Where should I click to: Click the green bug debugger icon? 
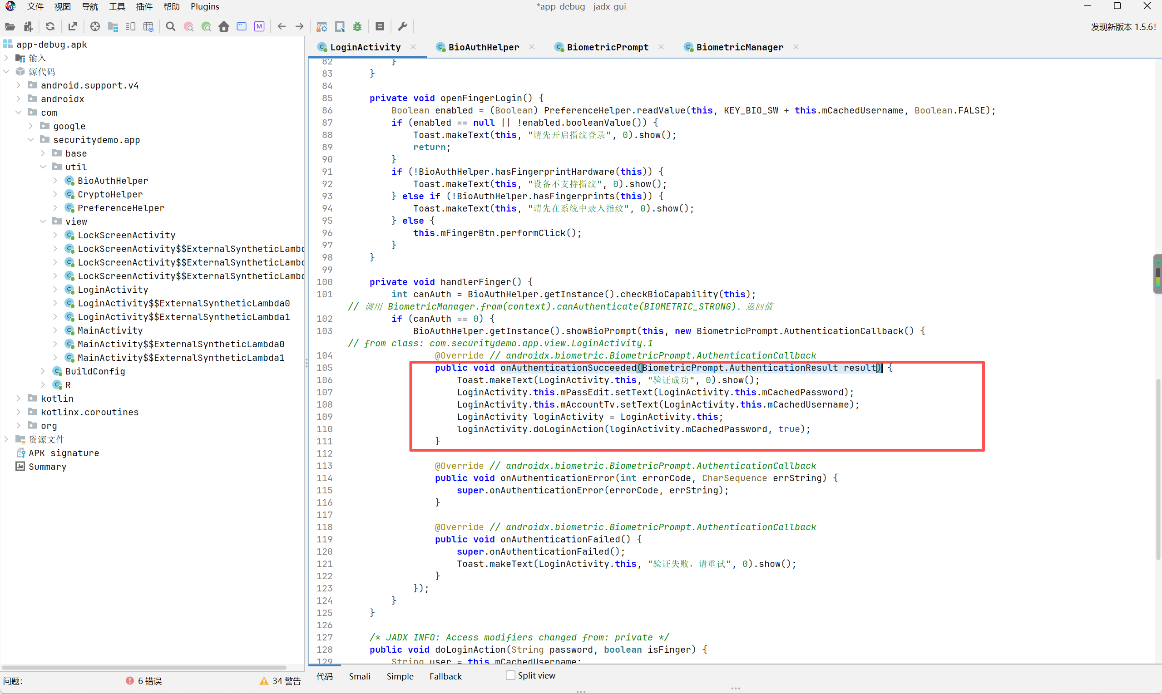(x=357, y=27)
